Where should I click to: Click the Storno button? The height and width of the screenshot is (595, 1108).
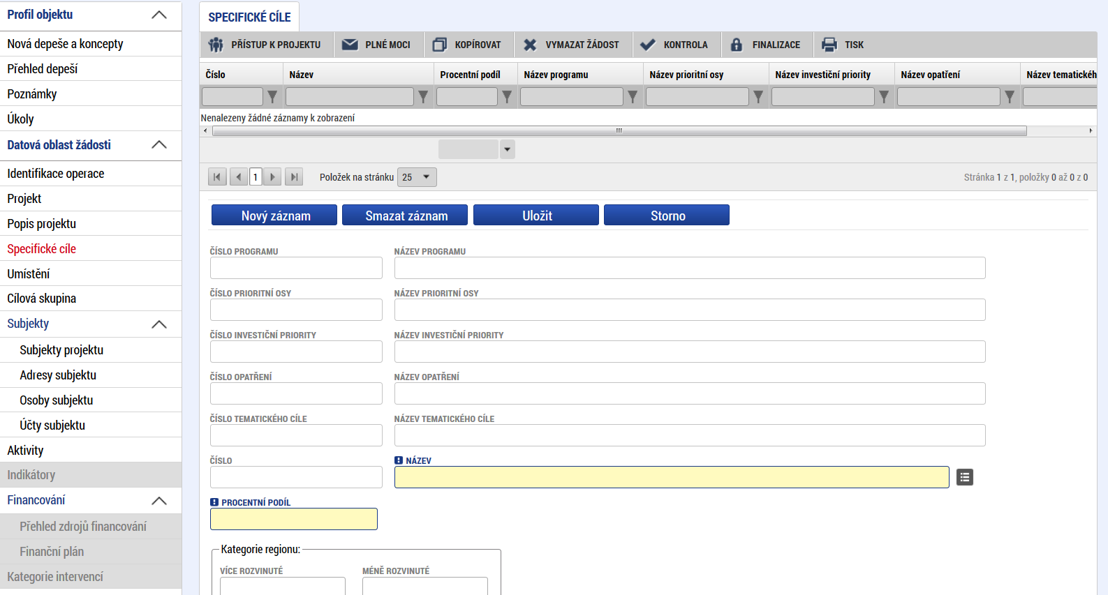tap(667, 215)
